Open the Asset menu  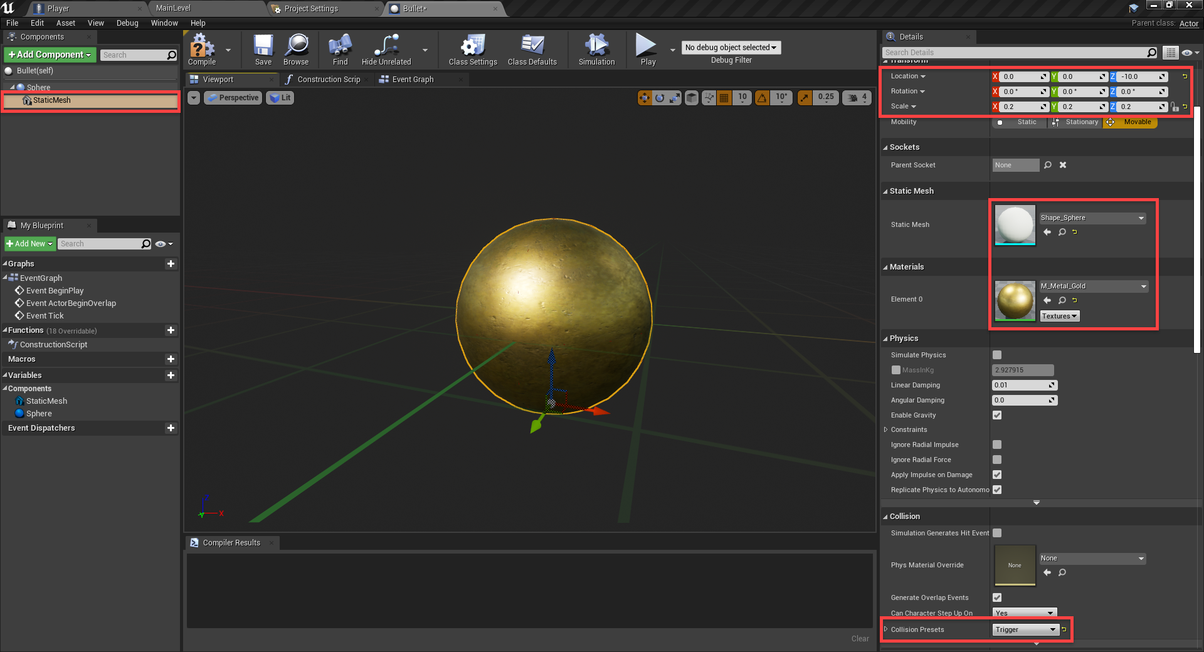point(65,23)
